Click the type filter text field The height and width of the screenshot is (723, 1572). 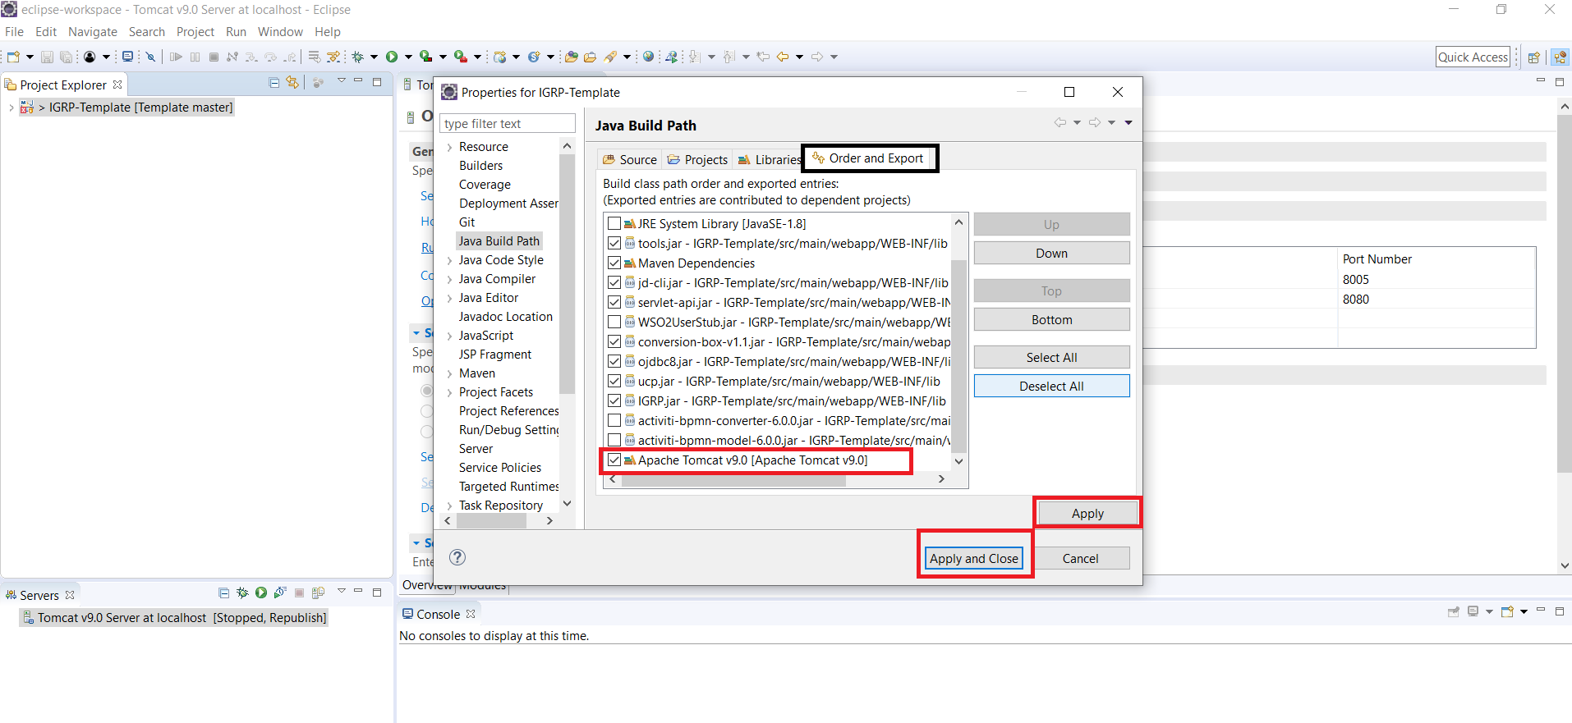point(508,123)
